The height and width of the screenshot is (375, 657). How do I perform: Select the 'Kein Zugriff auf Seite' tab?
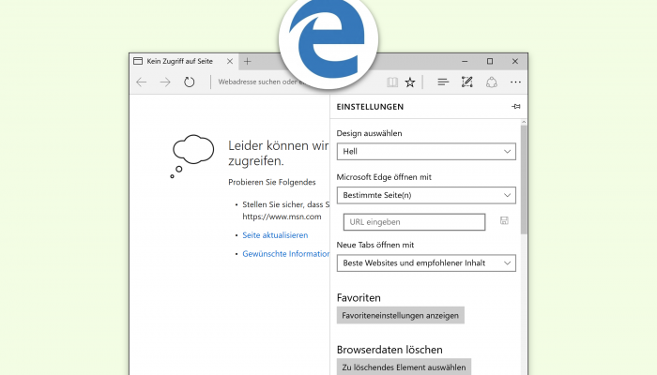click(184, 61)
